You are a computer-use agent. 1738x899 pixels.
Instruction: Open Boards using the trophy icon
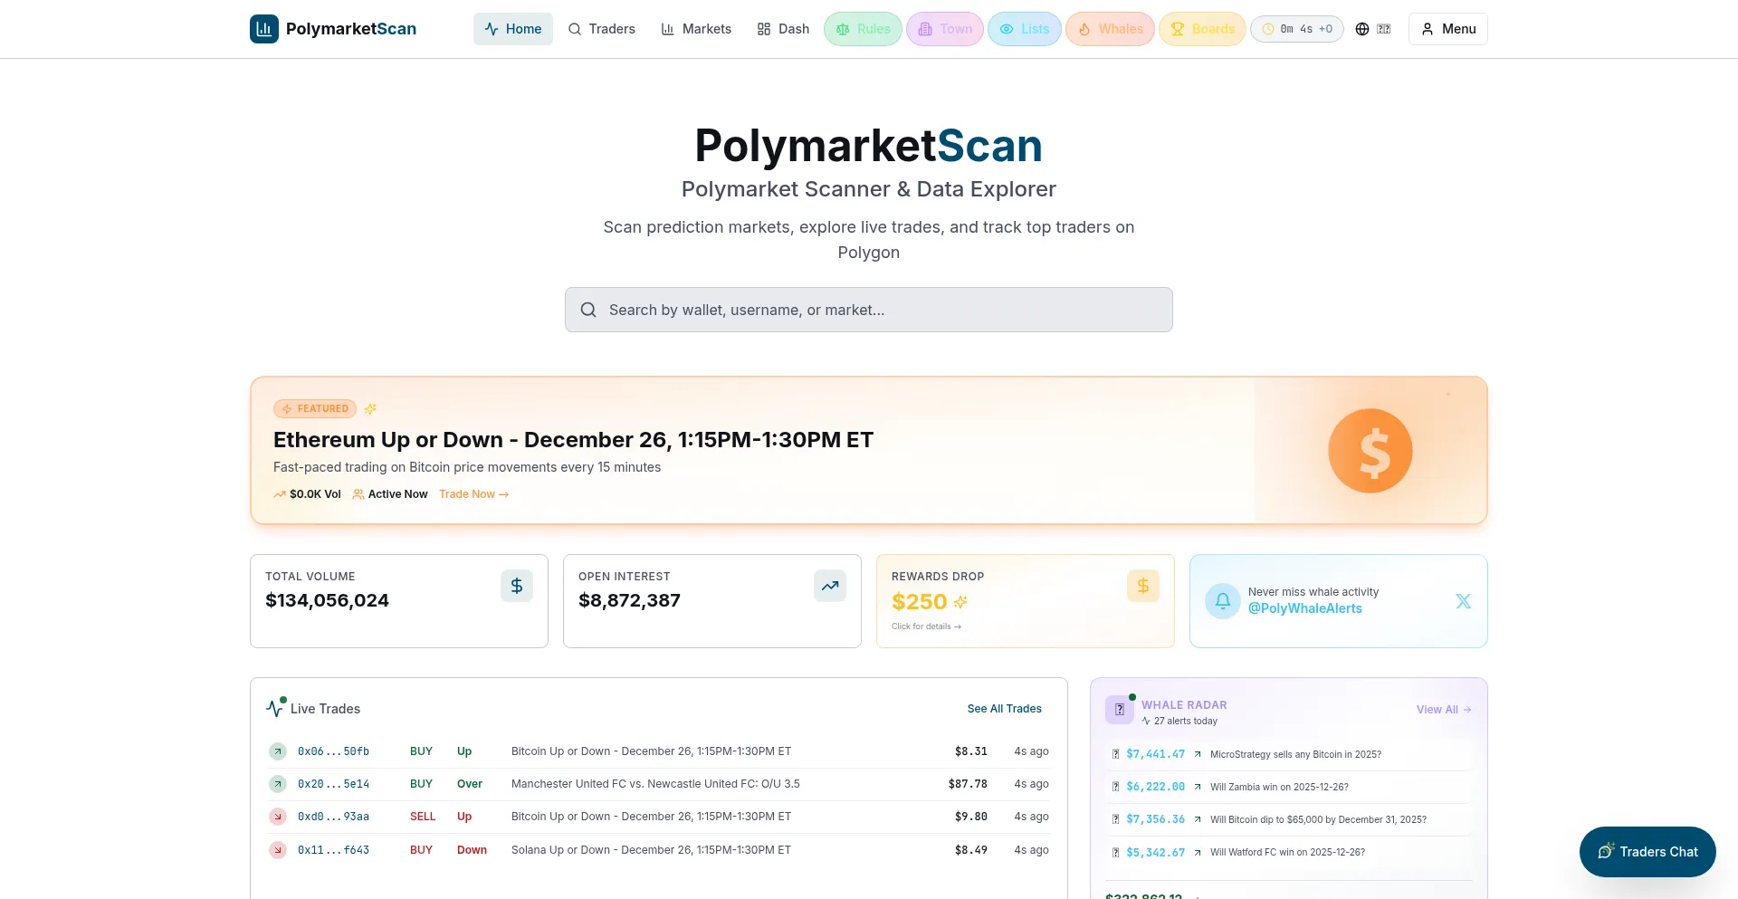tap(1177, 28)
